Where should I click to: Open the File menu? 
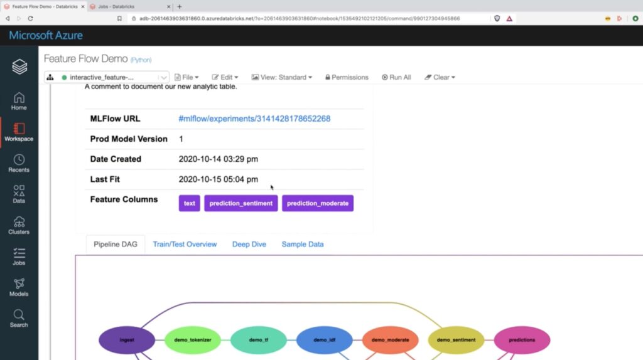pos(186,77)
